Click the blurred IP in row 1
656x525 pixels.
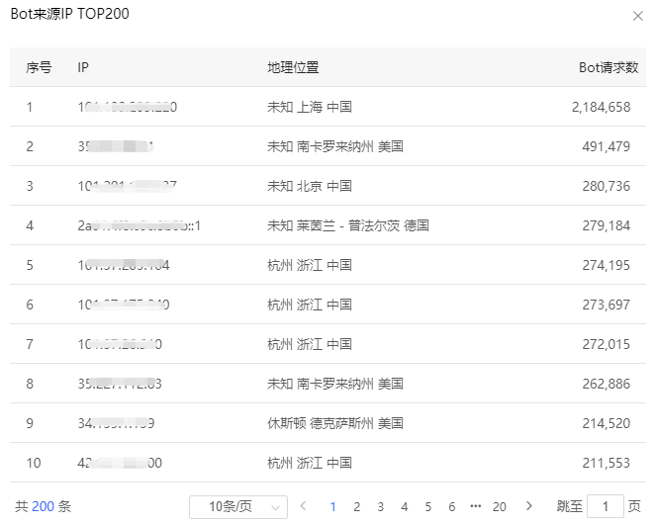coord(128,107)
